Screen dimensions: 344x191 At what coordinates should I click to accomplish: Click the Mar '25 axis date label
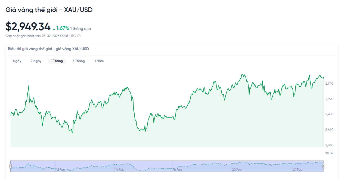[329, 153]
